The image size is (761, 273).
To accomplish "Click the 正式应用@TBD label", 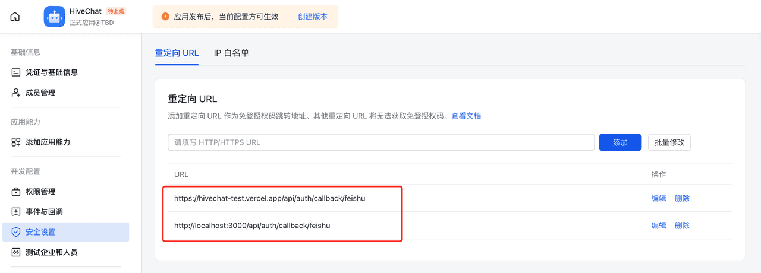I will 92,23.
